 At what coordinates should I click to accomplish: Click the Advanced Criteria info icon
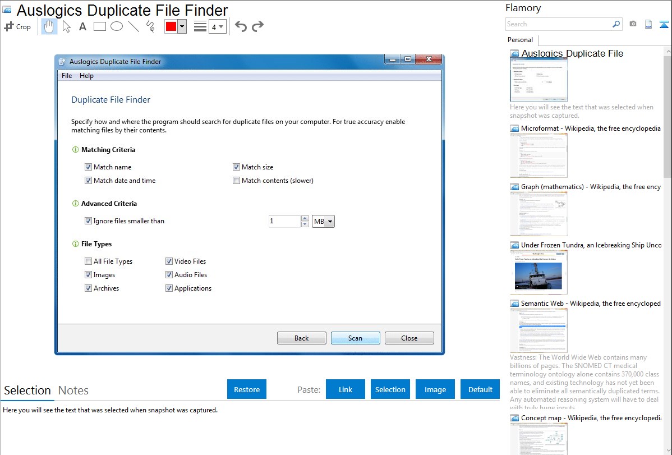point(75,204)
